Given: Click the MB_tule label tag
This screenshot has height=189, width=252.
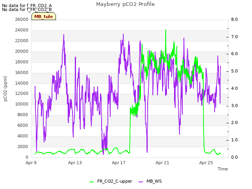Looking at the screenshot, I should pos(44,17).
